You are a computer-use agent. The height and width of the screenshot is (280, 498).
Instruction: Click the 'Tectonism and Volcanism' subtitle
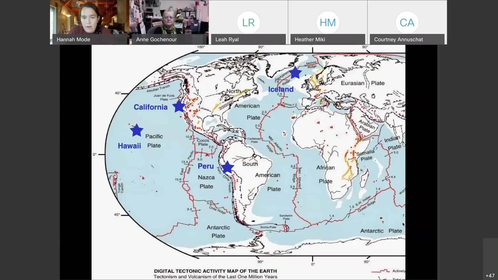215,277
